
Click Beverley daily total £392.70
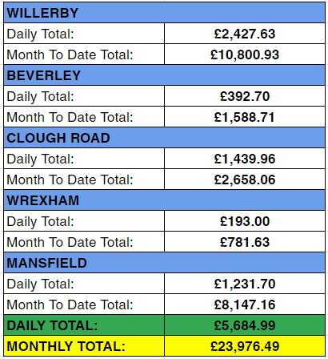245,96
